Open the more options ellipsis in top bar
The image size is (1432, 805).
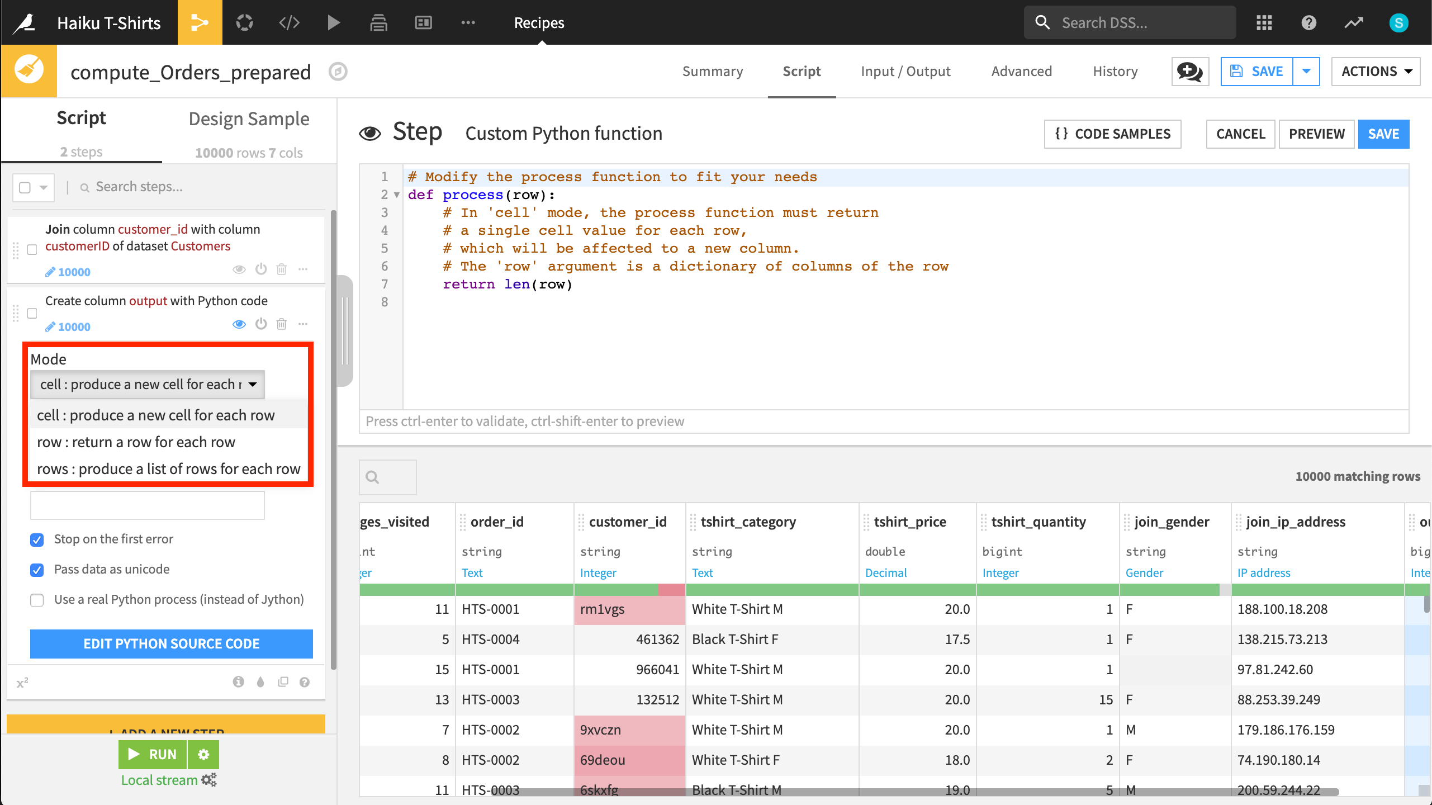(468, 22)
